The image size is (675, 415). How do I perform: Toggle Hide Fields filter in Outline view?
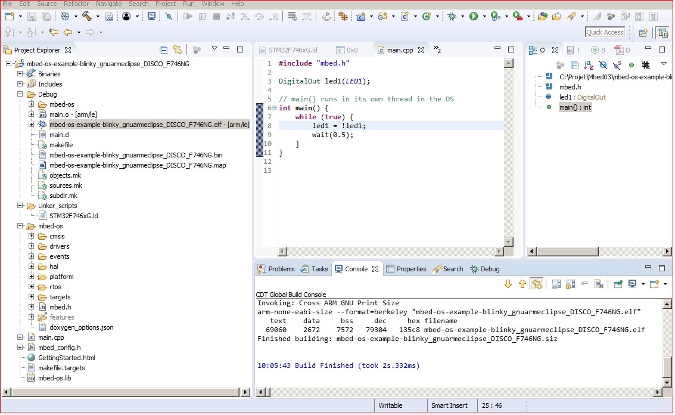[603, 64]
